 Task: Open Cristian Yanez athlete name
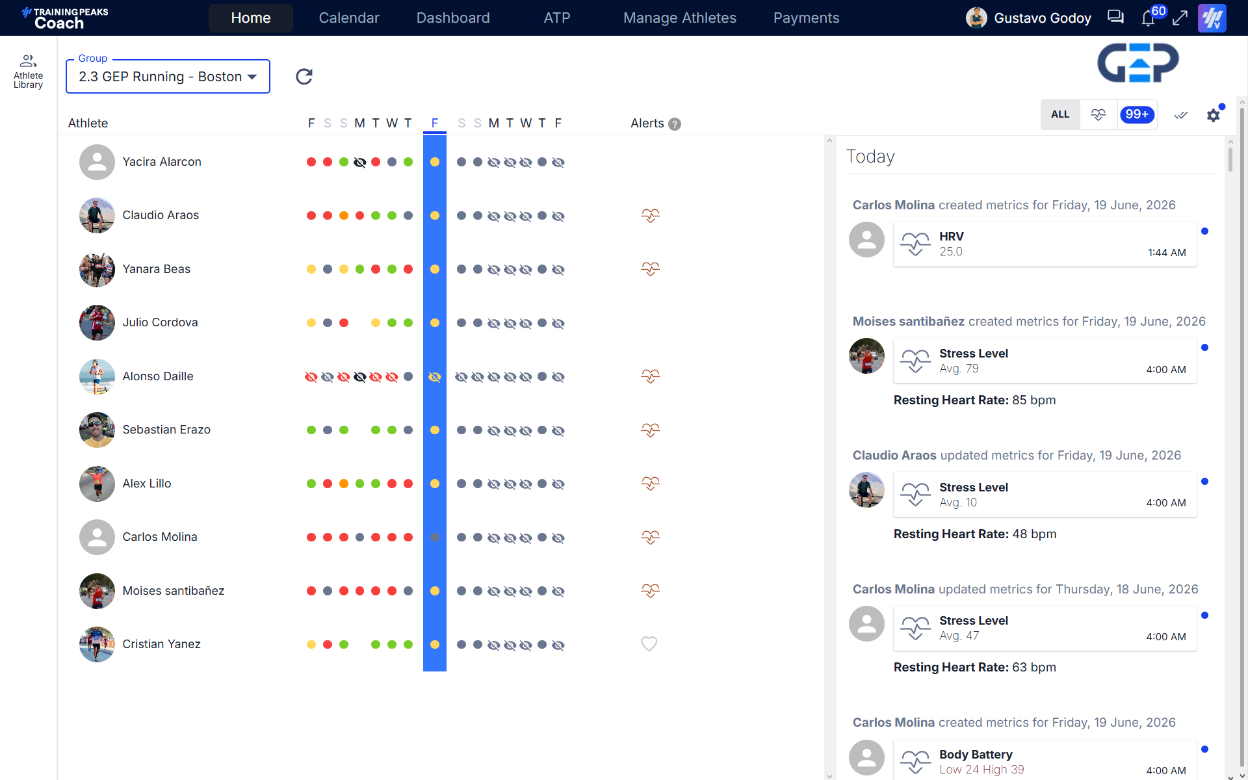click(161, 644)
